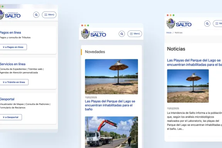Click search icon in left window
The height and width of the screenshot is (148, 222).
click(x=36, y=15)
